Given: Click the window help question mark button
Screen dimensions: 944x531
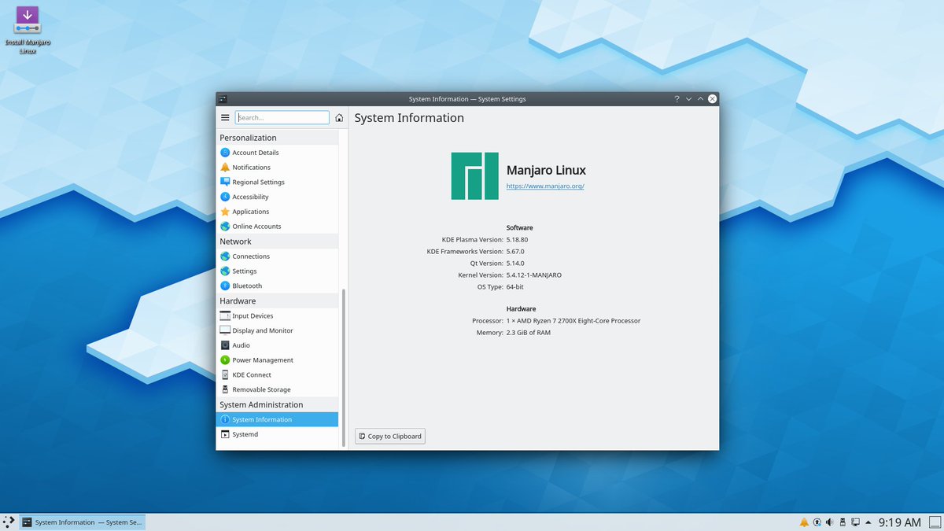Looking at the screenshot, I should (677, 99).
